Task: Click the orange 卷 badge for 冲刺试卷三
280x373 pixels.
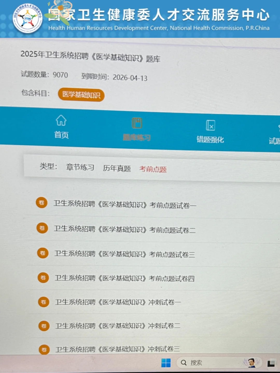Action: pyautogui.click(x=44, y=349)
